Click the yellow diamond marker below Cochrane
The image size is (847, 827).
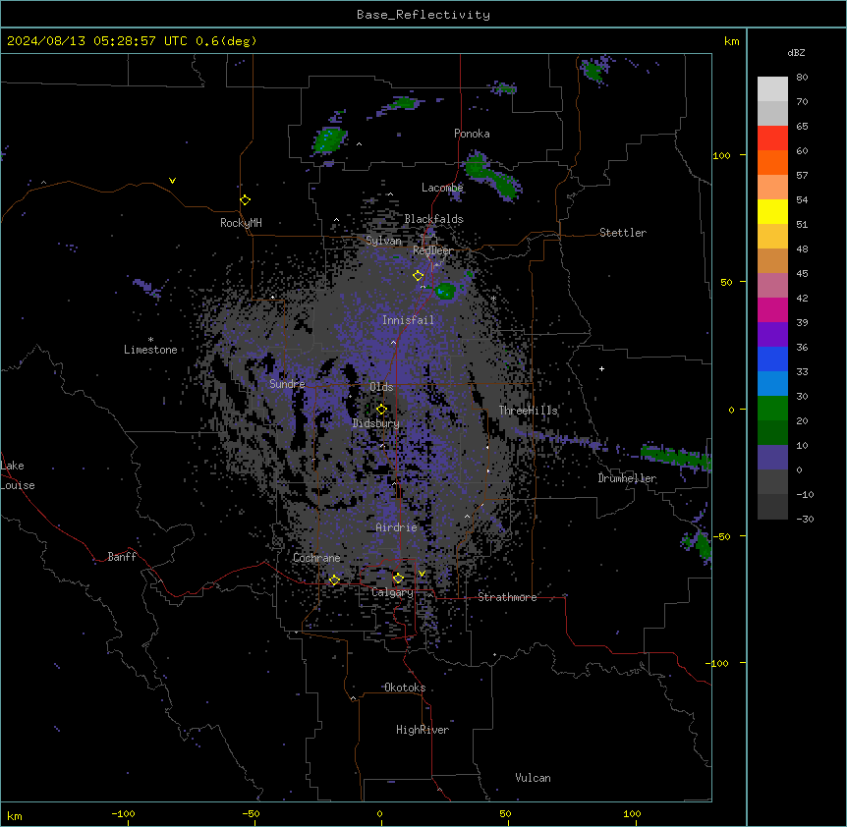pyautogui.click(x=334, y=579)
